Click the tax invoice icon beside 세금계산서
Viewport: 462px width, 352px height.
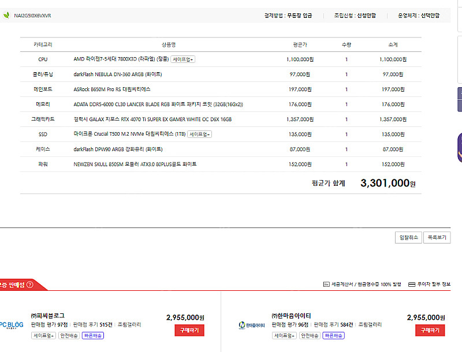(326, 284)
